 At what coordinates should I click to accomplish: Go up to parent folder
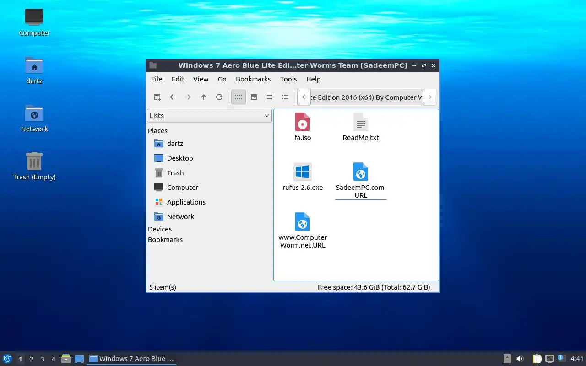pyautogui.click(x=204, y=97)
